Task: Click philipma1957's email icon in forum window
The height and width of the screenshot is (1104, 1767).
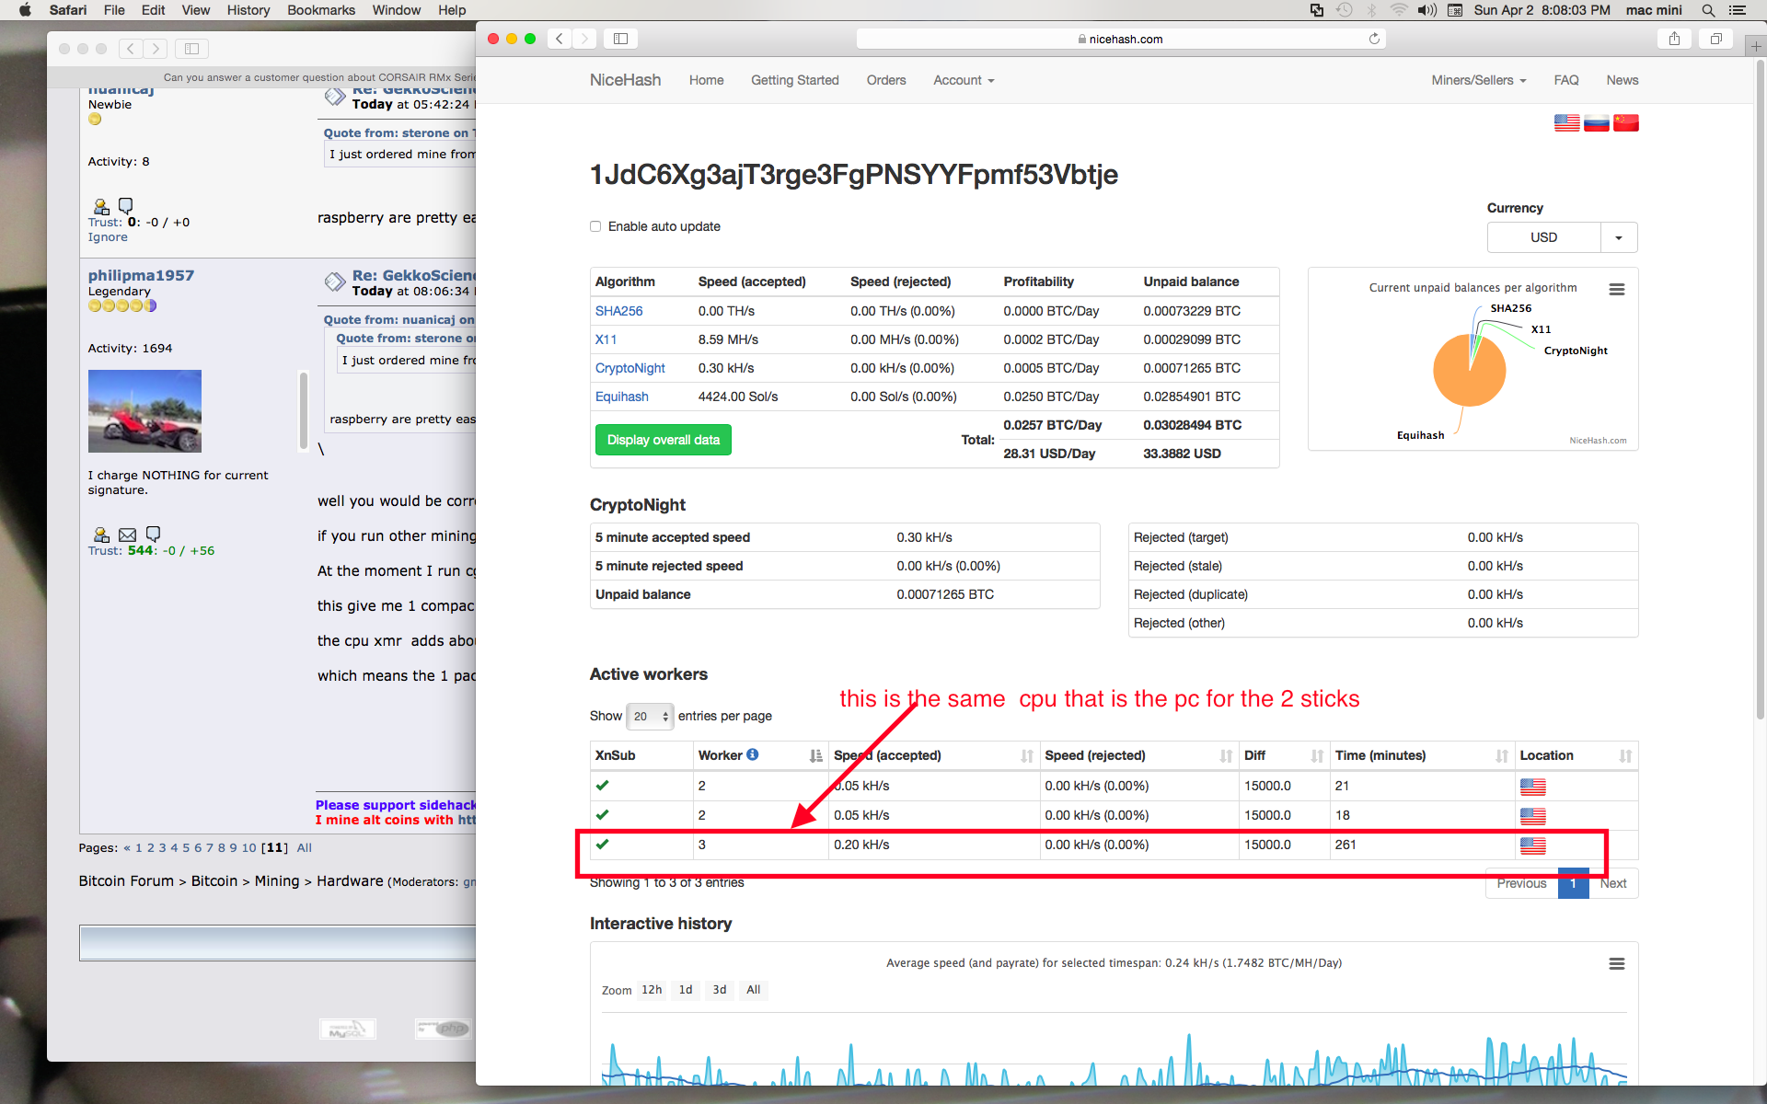Action: point(127,535)
